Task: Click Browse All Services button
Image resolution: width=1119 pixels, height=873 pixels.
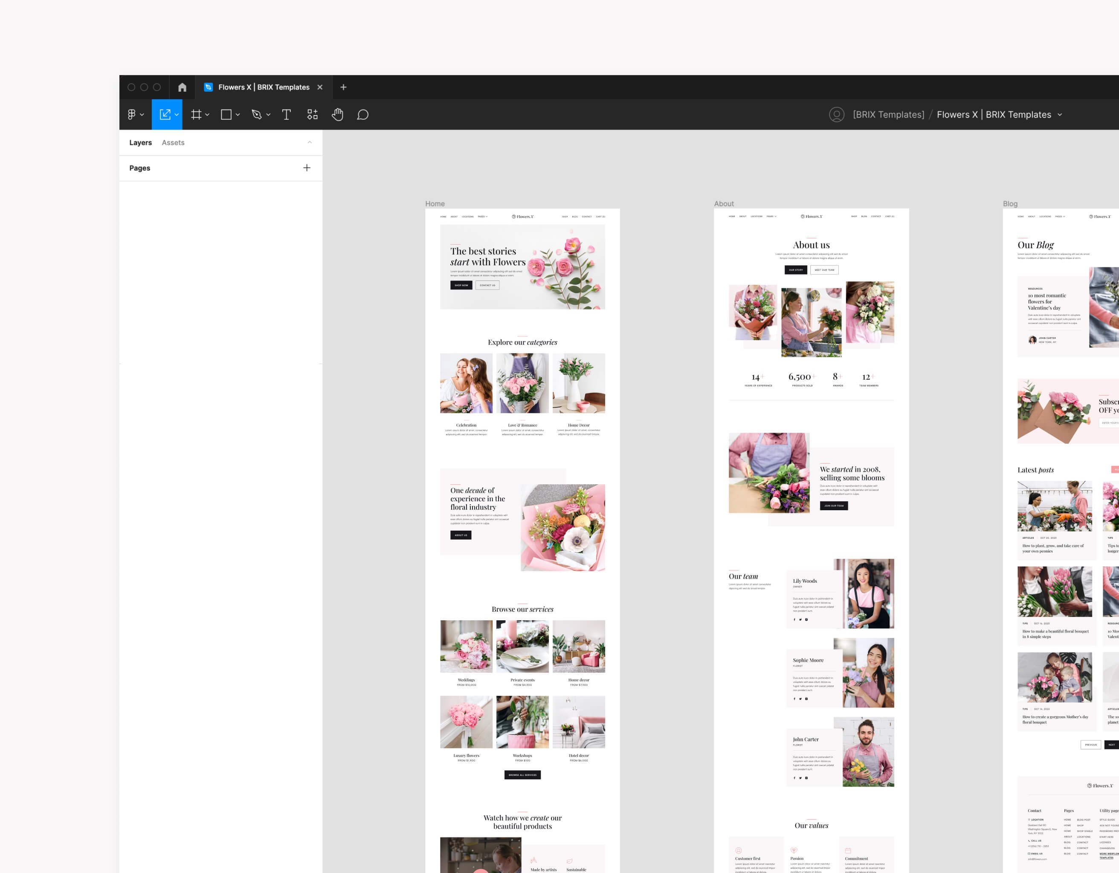Action: 522,775
